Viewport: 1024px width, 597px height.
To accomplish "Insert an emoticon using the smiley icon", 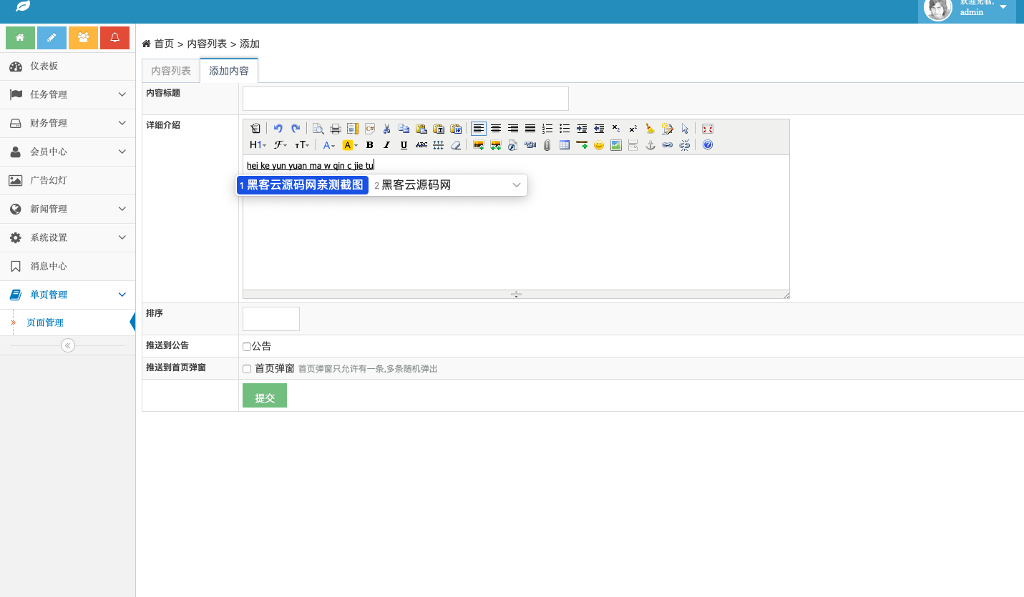I will (599, 145).
